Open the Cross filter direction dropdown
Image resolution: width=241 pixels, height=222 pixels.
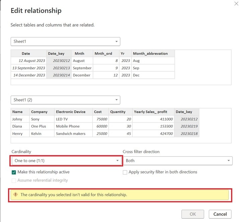tap(178, 161)
